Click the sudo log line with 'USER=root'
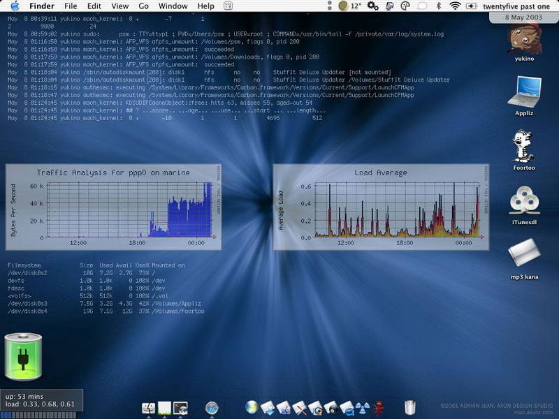Image resolution: width=559 pixels, height=419 pixels. (225, 34)
